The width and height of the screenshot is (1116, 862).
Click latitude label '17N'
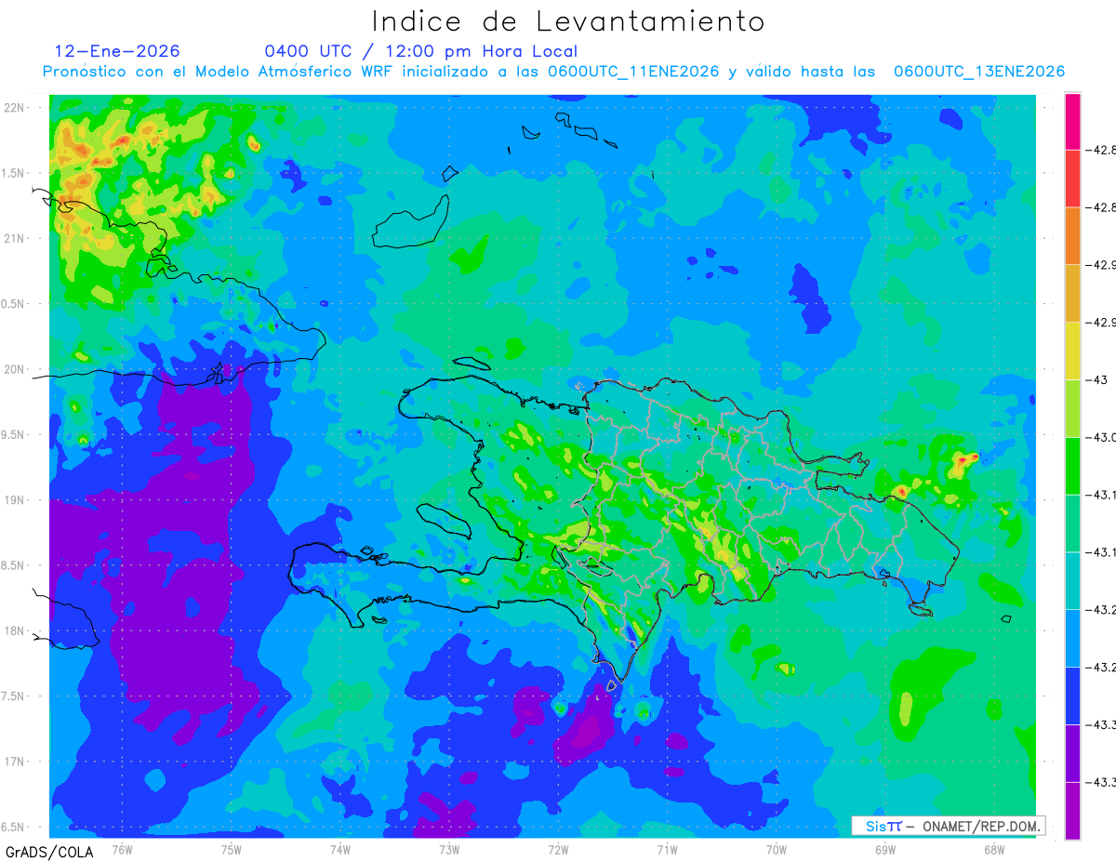[15, 762]
